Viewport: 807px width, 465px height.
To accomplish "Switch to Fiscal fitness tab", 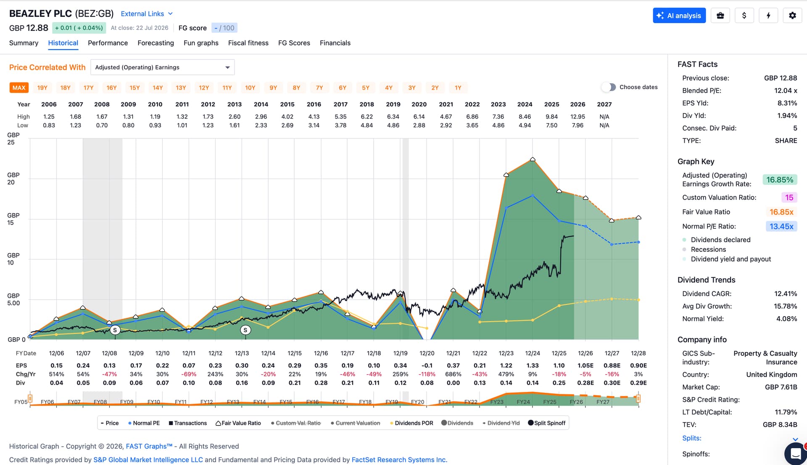I will tap(248, 43).
